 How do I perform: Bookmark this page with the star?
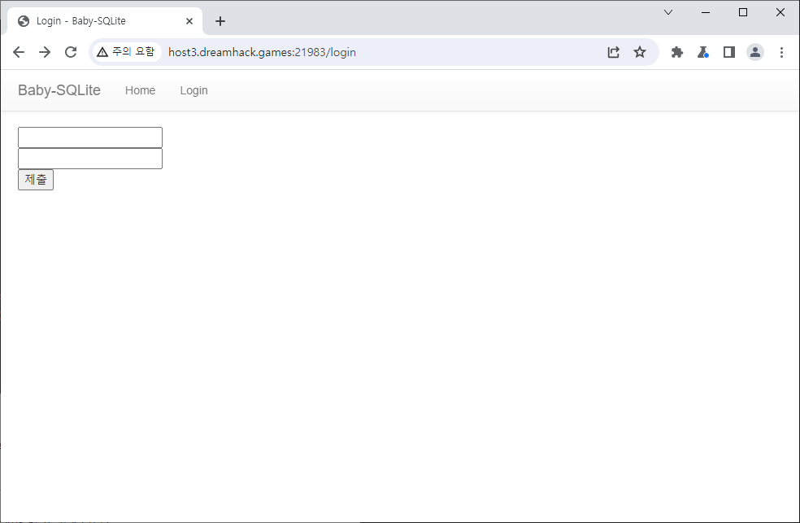pyautogui.click(x=640, y=52)
